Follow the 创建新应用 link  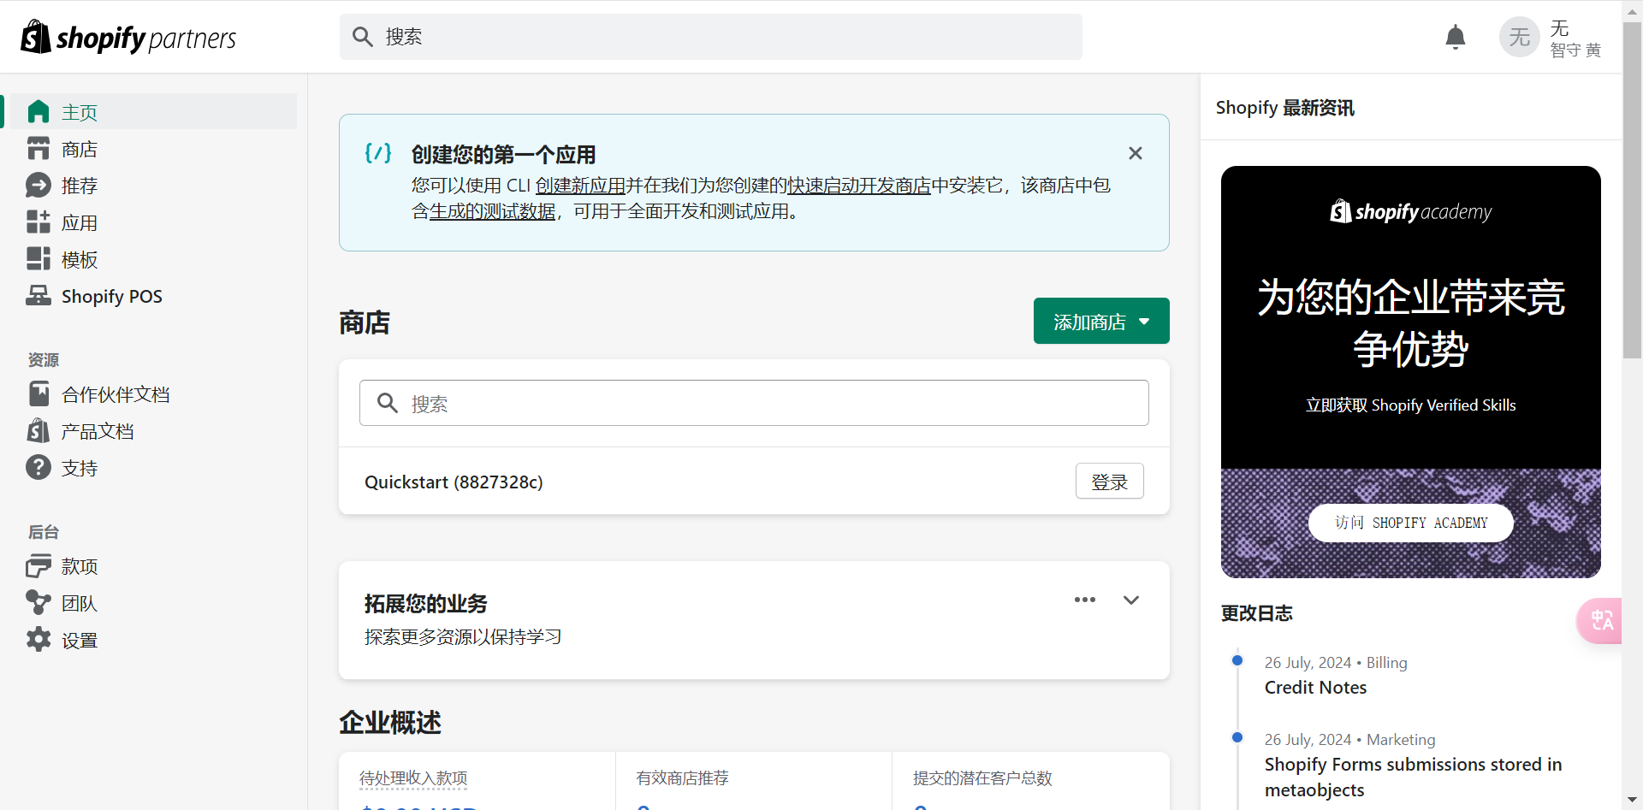pyautogui.click(x=580, y=186)
